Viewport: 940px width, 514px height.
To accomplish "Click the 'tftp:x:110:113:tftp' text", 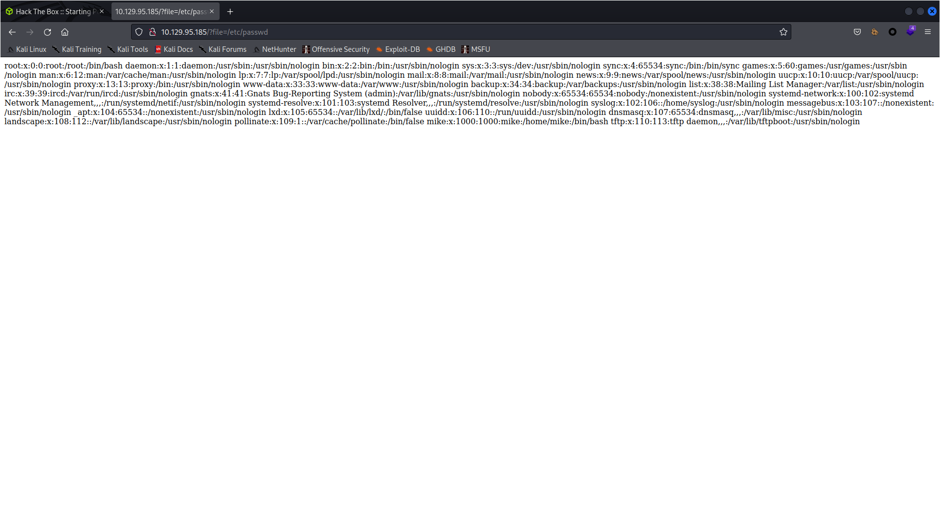I will [x=647, y=121].
